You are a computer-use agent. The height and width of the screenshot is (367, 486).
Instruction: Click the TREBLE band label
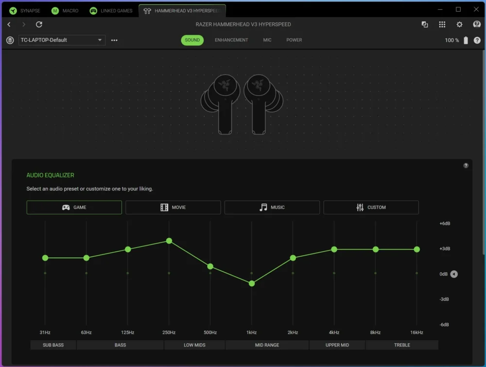[402, 345]
